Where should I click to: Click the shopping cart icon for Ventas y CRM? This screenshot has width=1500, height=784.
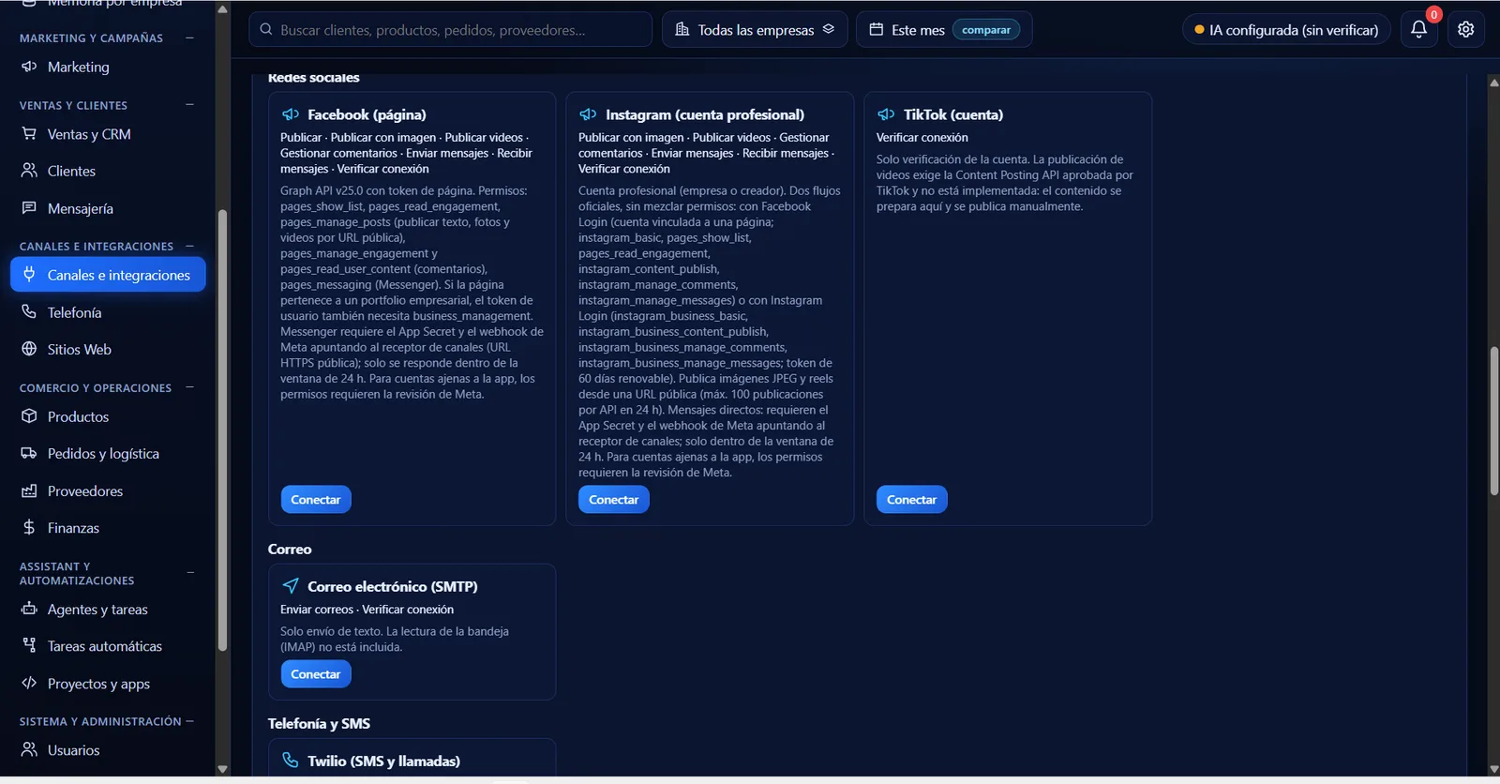(29, 134)
